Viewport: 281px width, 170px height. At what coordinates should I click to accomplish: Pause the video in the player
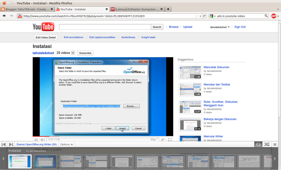[x=36, y=139]
